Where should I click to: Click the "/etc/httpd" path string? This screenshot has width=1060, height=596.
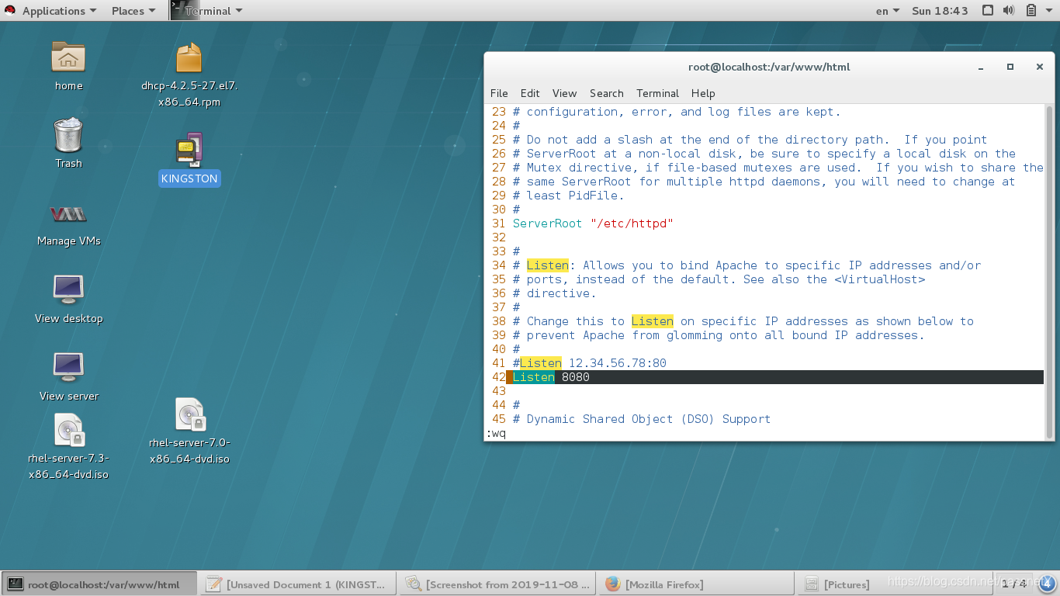tap(632, 223)
